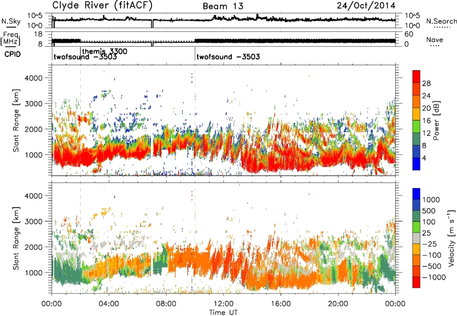
Task: Click the "Velocity [m s⁻¹]" colorbar title
Action: pyautogui.click(x=451, y=237)
